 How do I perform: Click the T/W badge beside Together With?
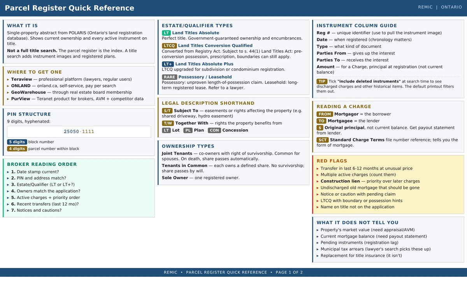point(168,123)
